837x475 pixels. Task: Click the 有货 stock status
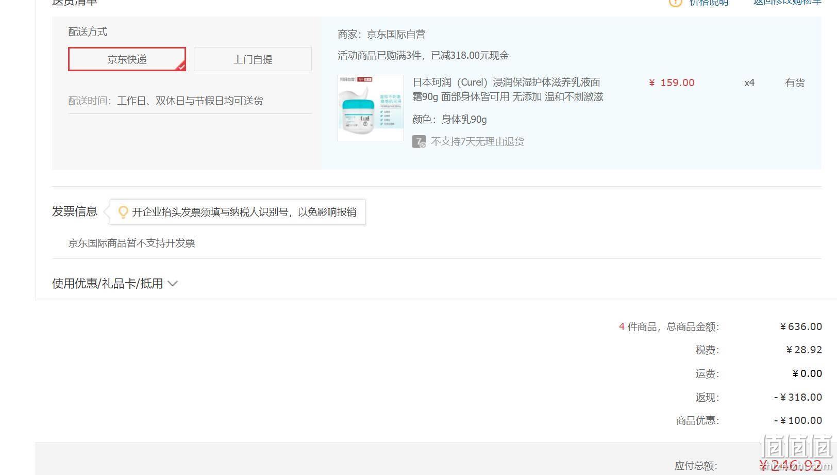(795, 83)
